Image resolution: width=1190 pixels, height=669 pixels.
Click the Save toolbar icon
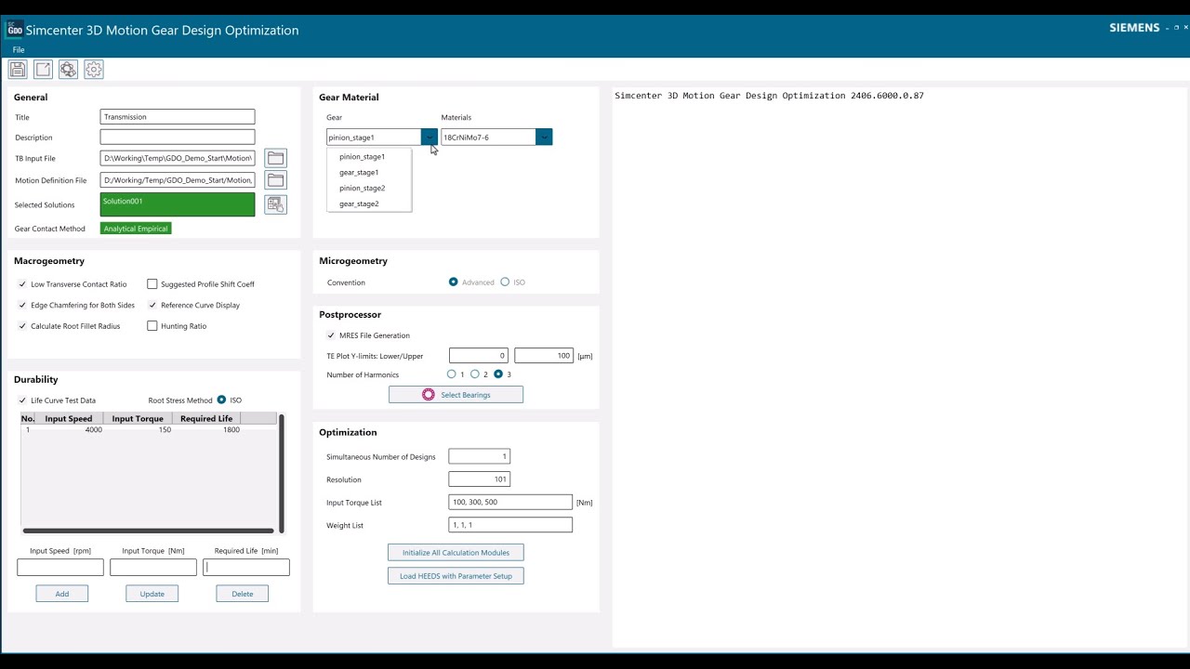pos(18,70)
